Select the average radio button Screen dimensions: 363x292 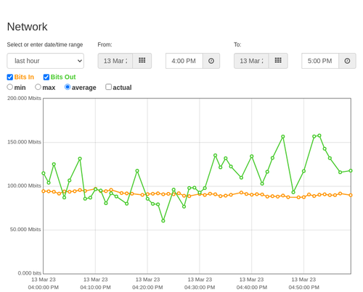point(68,87)
